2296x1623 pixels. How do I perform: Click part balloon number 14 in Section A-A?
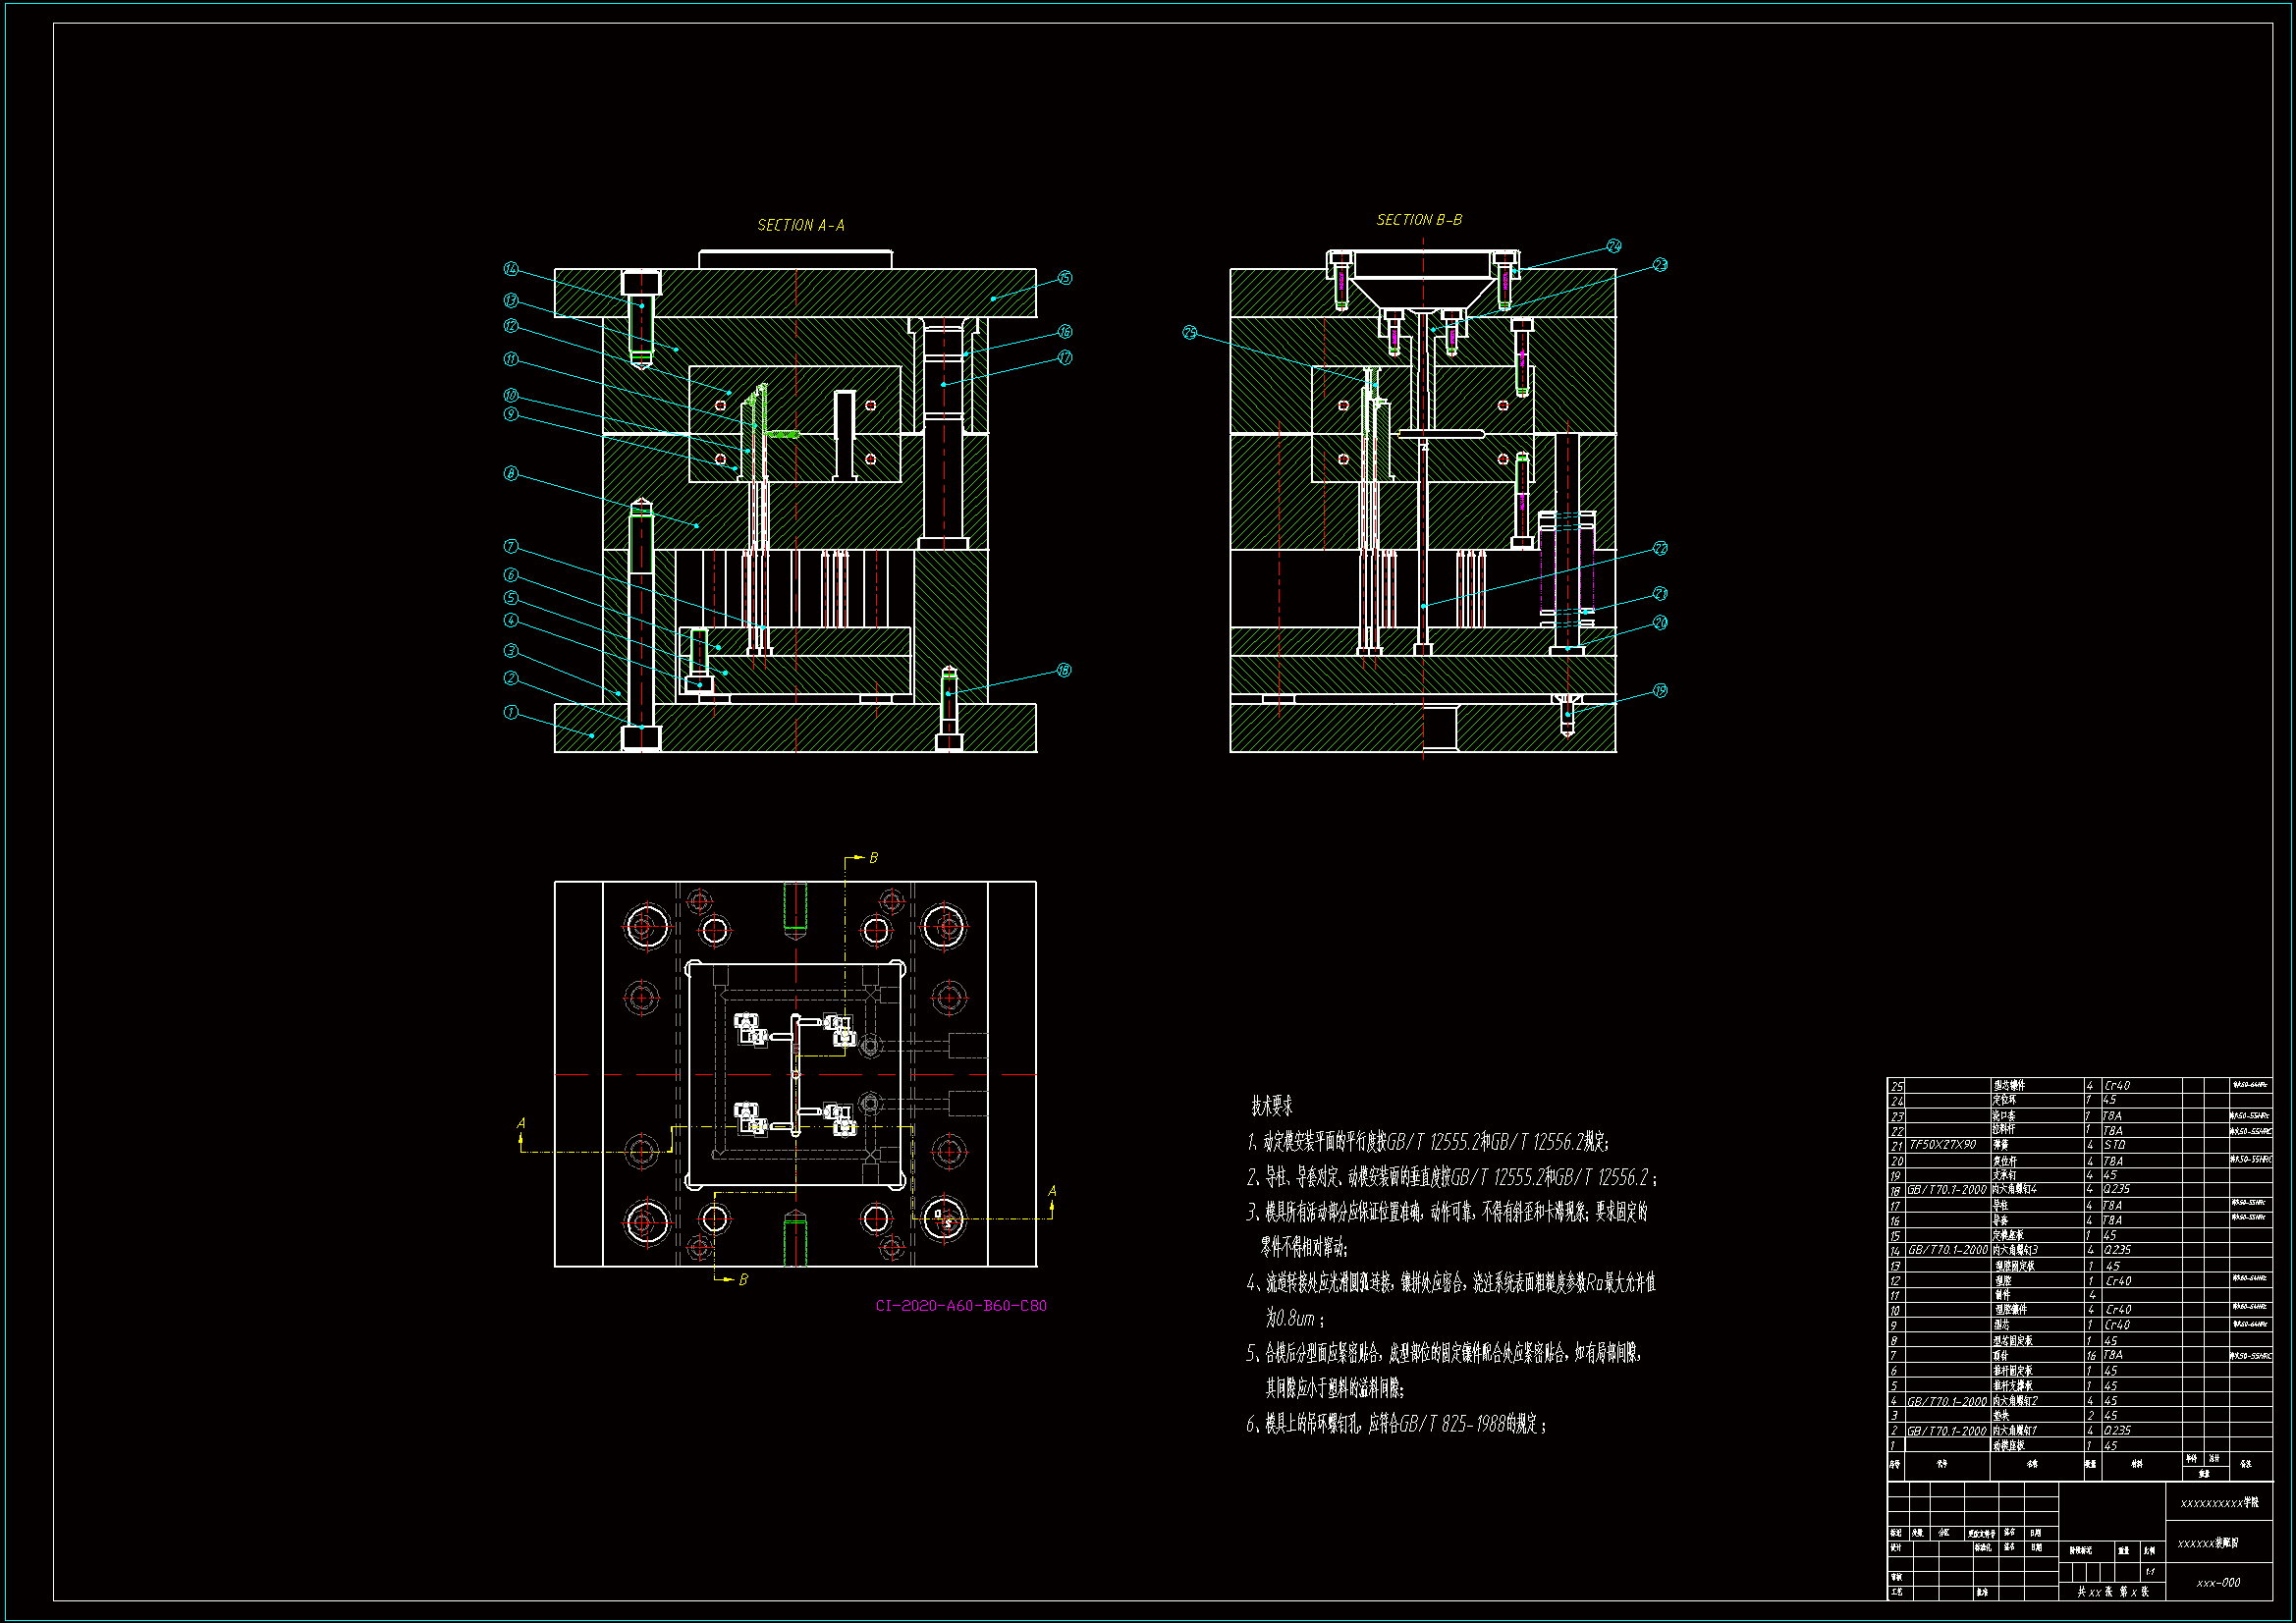point(511,269)
